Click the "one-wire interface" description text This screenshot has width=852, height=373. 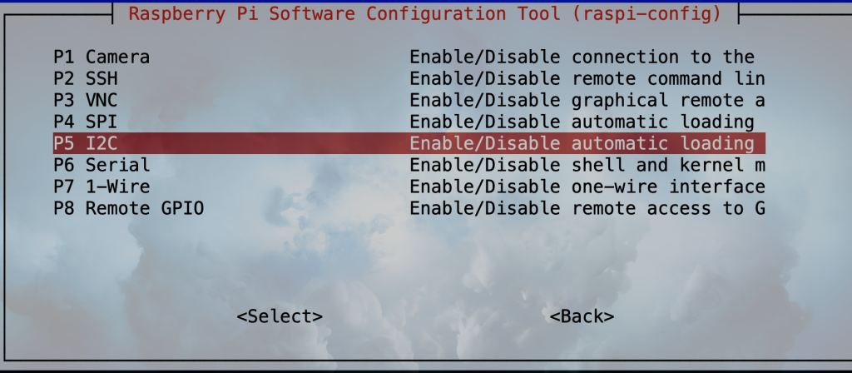[668, 186]
